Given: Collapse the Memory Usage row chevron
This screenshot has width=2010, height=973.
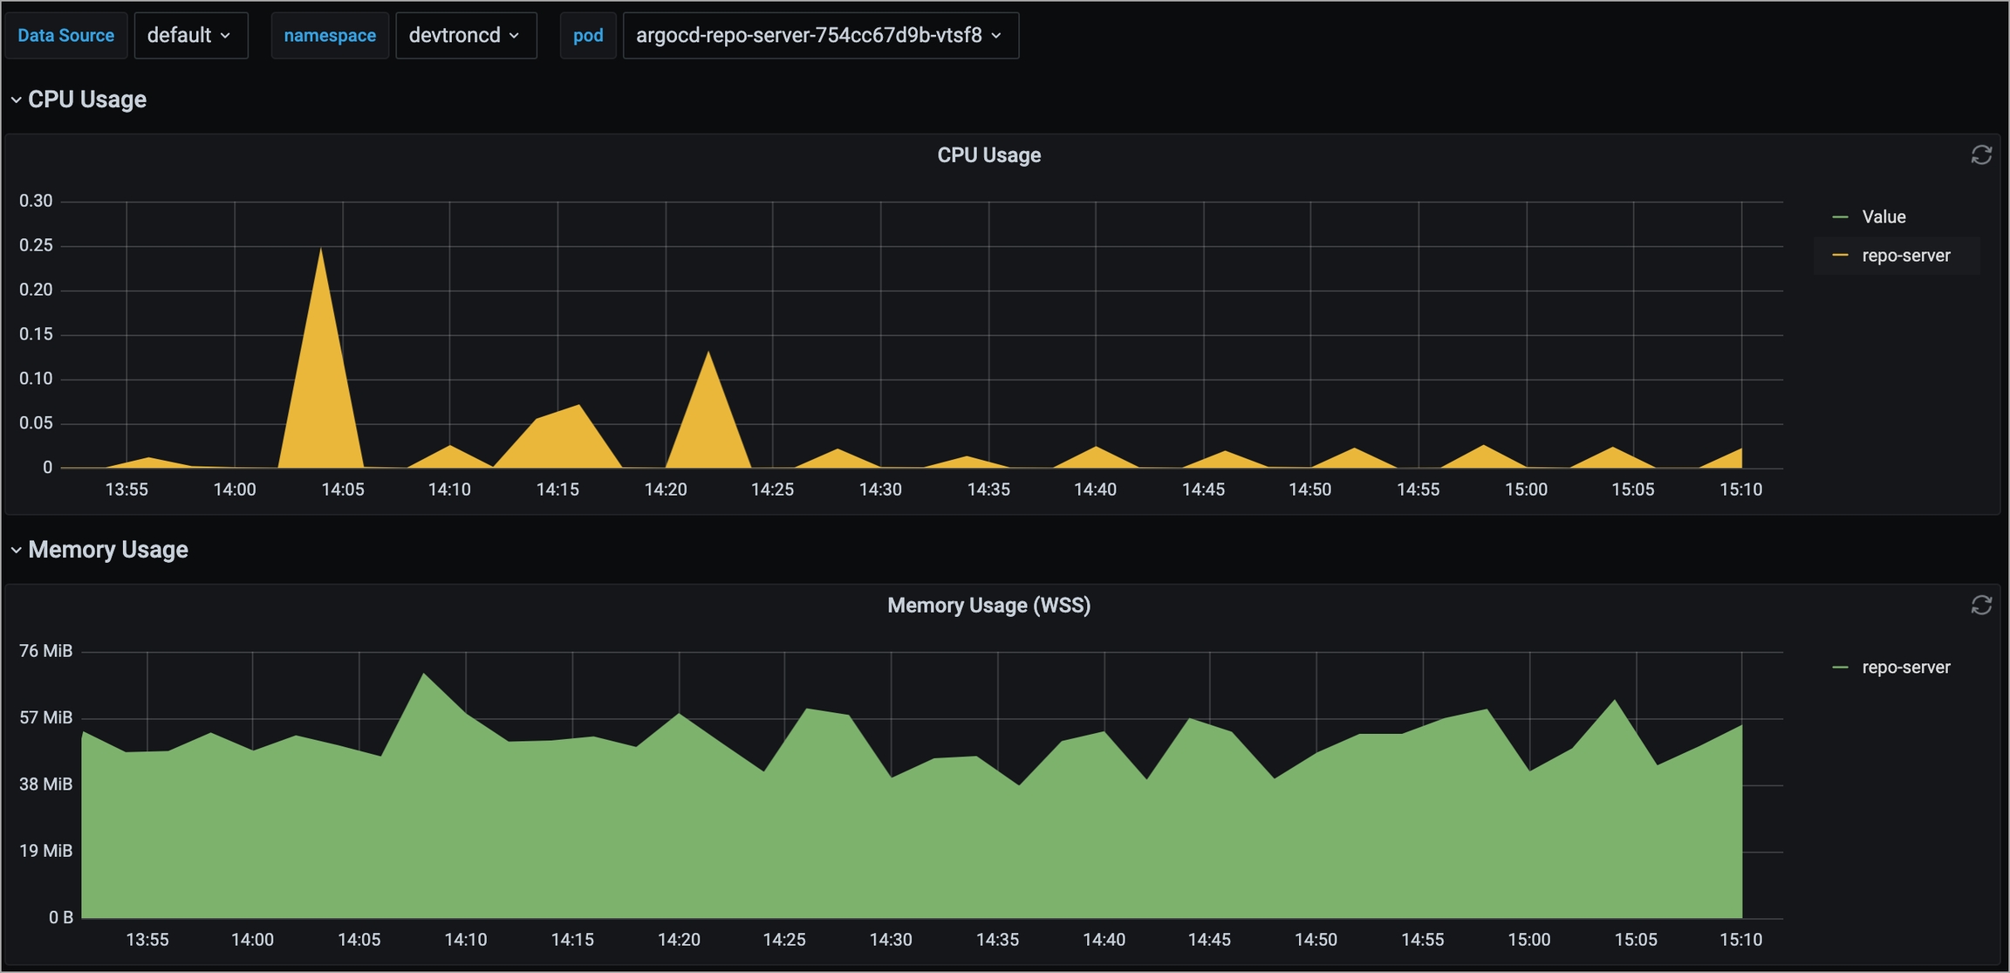Looking at the screenshot, I should pos(16,551).
